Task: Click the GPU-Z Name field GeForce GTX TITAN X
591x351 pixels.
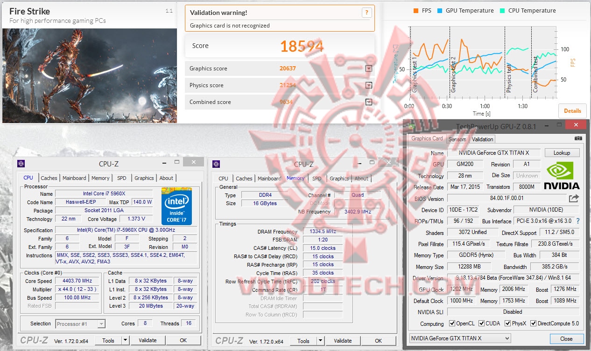Action: coord(494,153)
